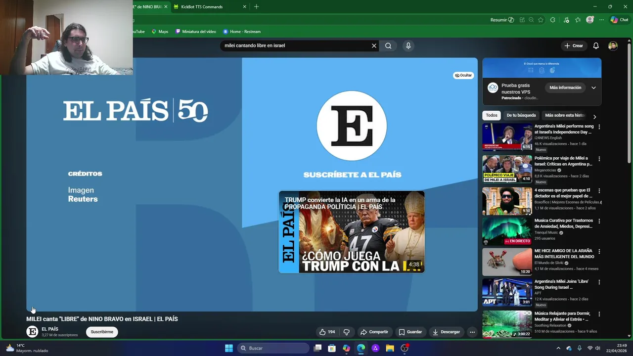This screenshot has height=356, width=633.
Task: Open the Edge profile avatar
Action: pyautogui.click(x=589, y=20)
